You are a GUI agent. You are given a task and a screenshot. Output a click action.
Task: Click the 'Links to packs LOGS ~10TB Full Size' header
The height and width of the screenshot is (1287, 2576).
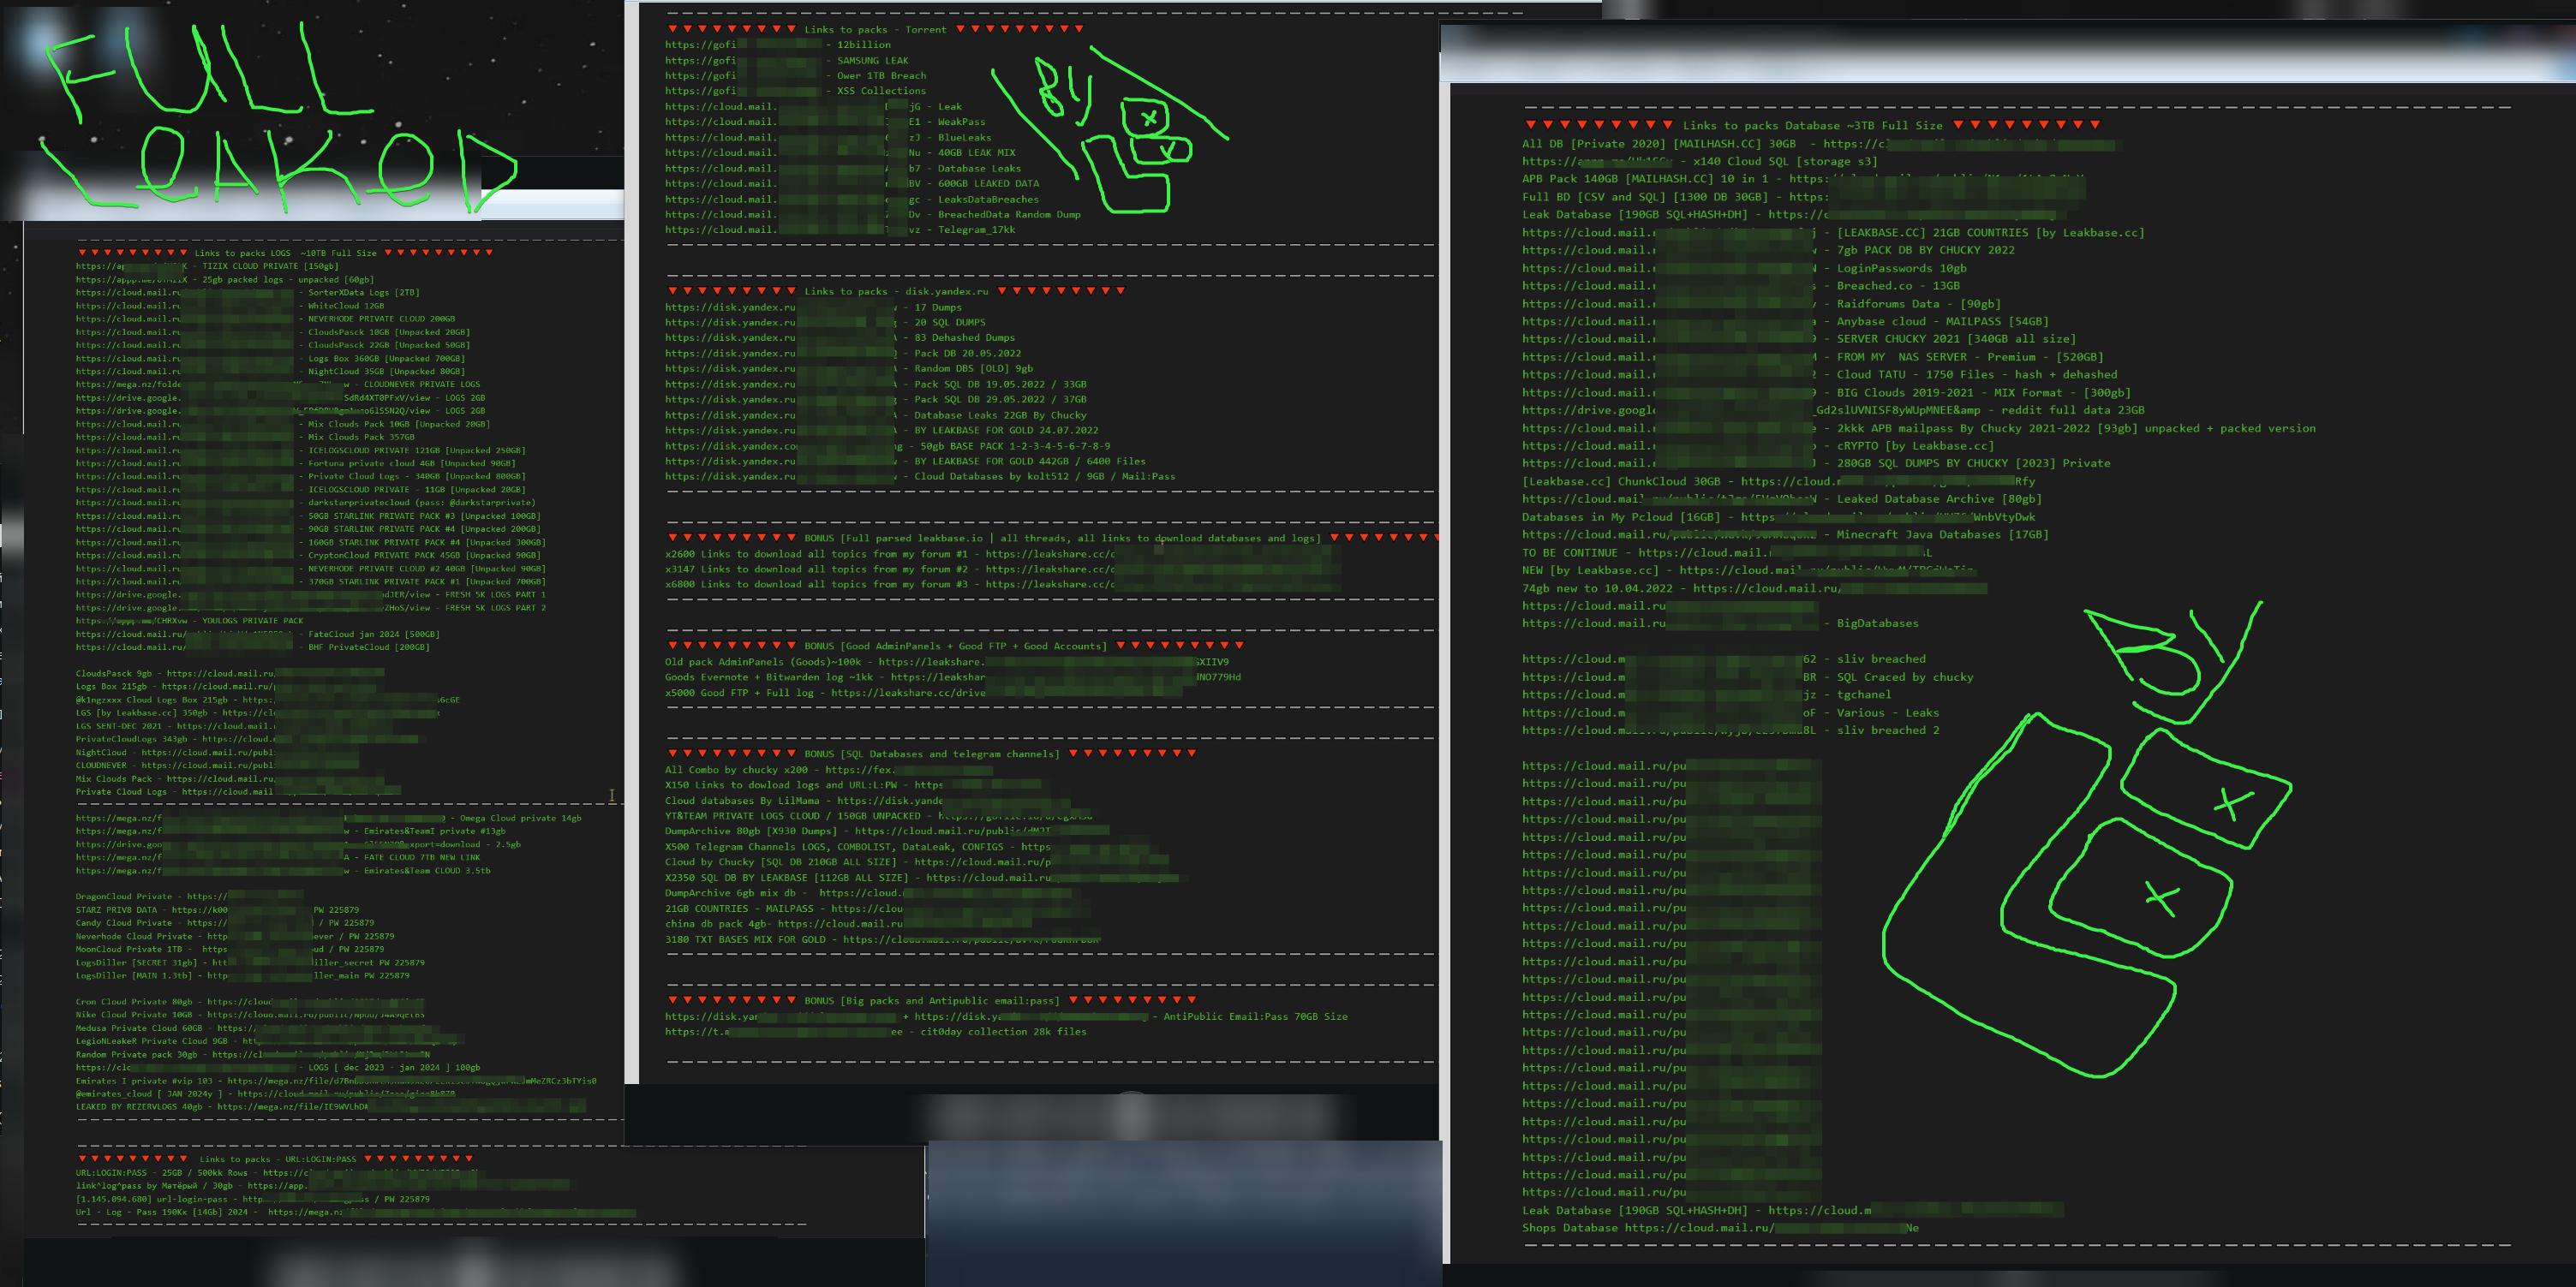click(x=285, y=253)
